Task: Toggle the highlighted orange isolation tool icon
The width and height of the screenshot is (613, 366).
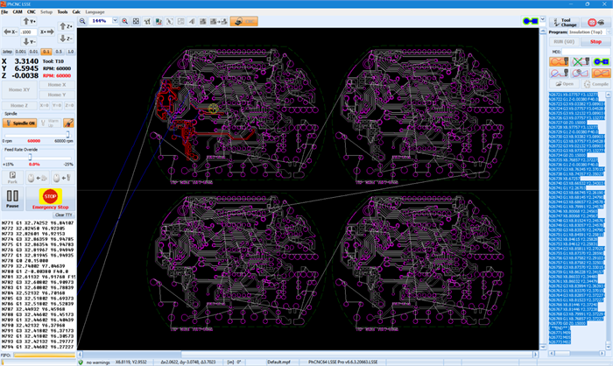Action: [559, 62]
